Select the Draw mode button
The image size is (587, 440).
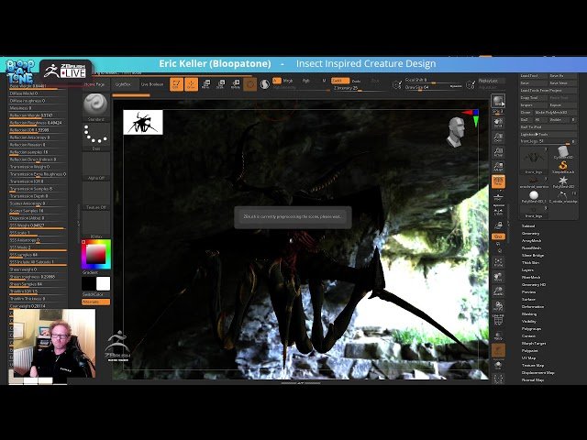click(191, 84)
